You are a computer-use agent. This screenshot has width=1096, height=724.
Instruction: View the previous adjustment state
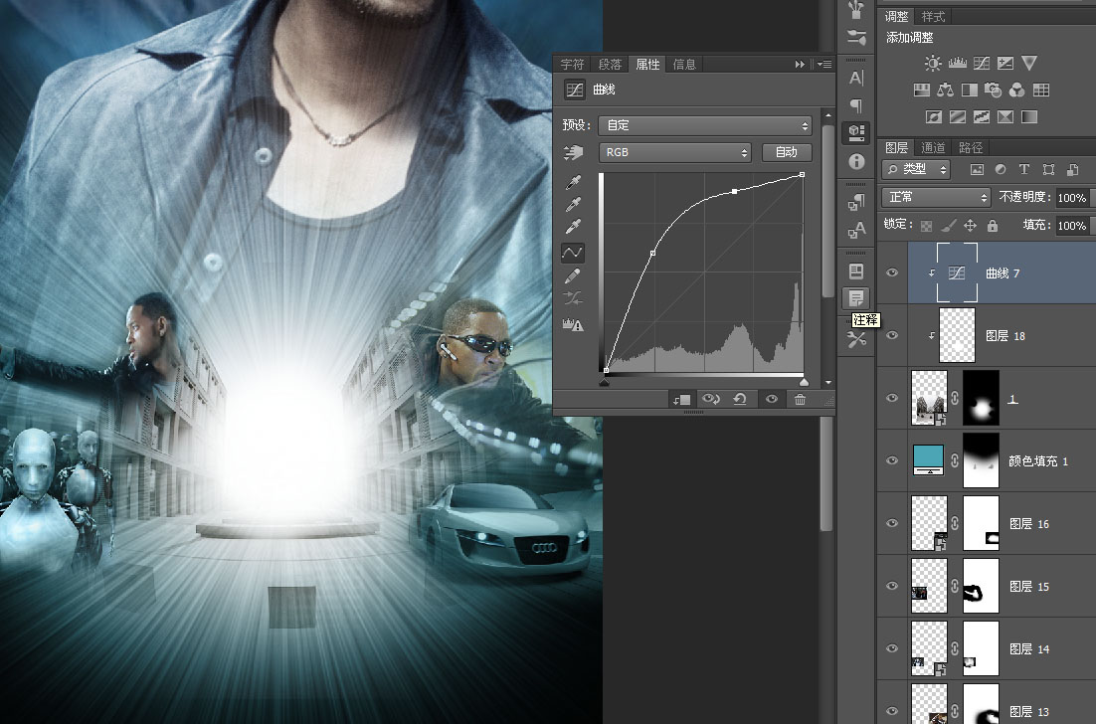coord(711,399)
